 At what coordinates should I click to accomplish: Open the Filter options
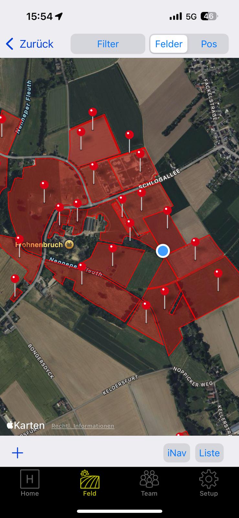[108, 44]
